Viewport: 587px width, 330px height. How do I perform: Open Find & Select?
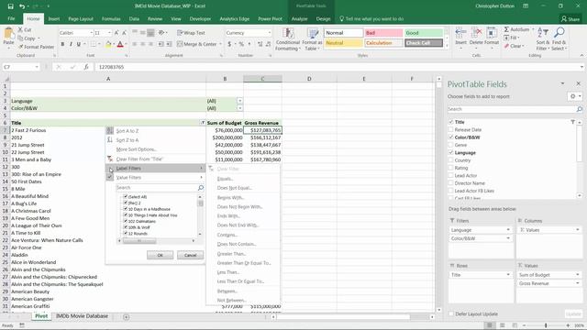(559, 38)
